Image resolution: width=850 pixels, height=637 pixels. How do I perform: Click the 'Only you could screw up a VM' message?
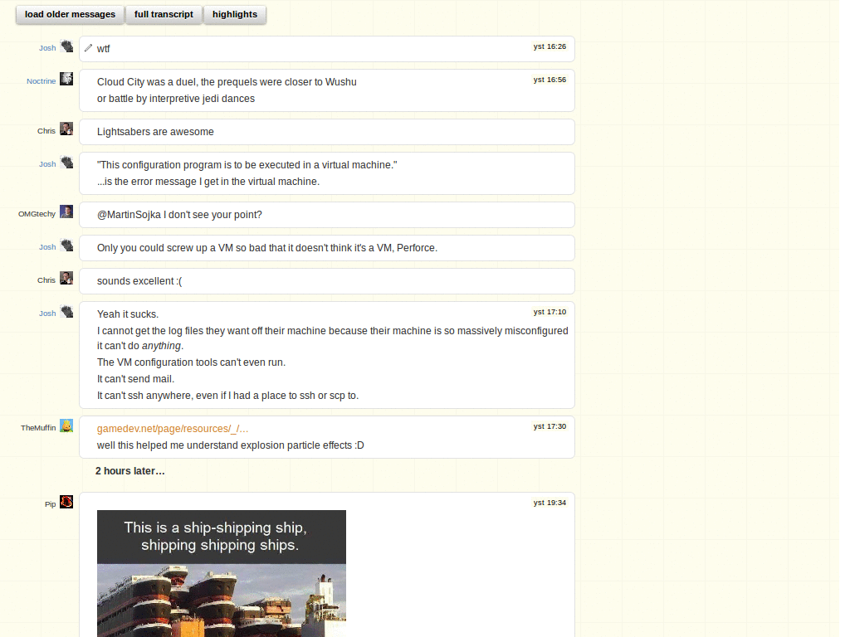pyautogui.click(x=266, y=248)
